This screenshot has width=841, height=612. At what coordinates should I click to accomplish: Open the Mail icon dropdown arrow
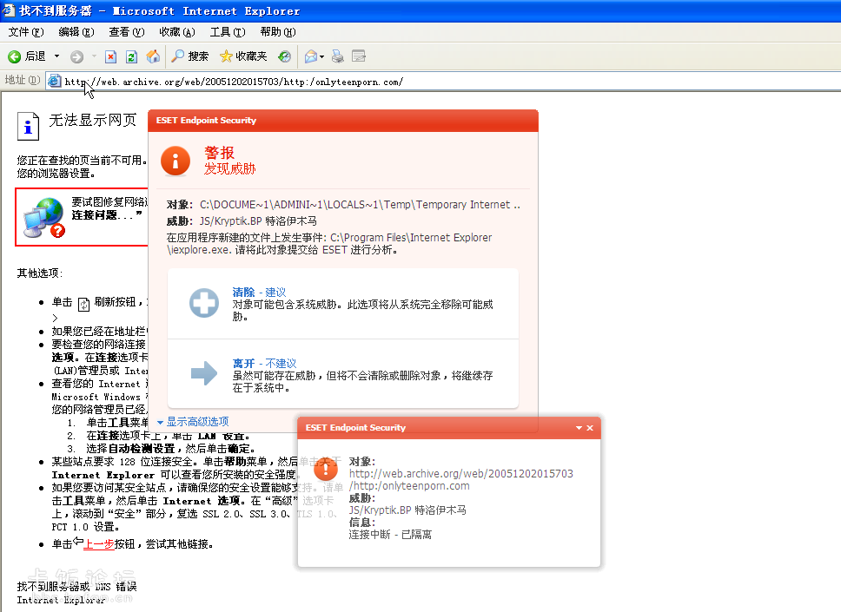321,56
